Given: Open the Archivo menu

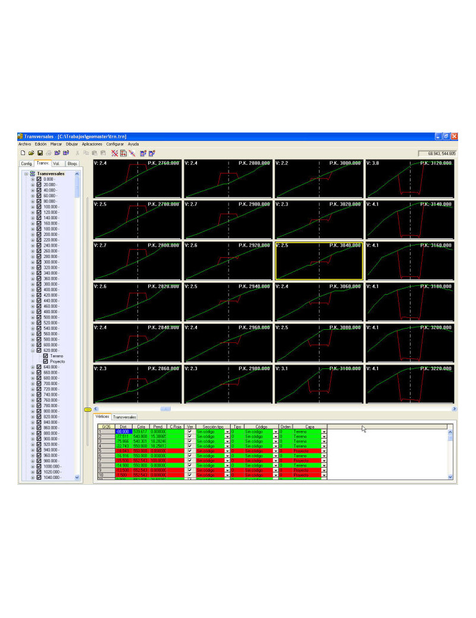Looking at the screenshot, I should click(24, 144).
